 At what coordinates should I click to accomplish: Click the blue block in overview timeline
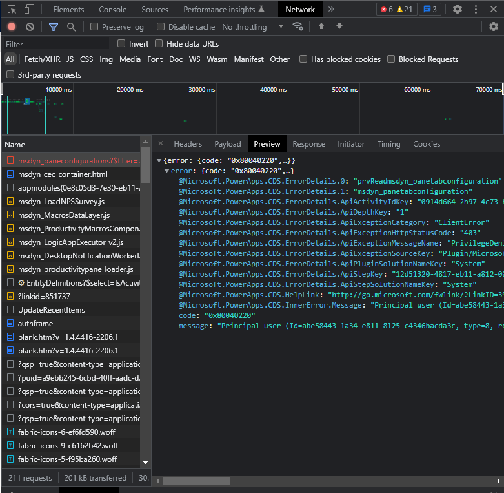(x=27, y=101)
